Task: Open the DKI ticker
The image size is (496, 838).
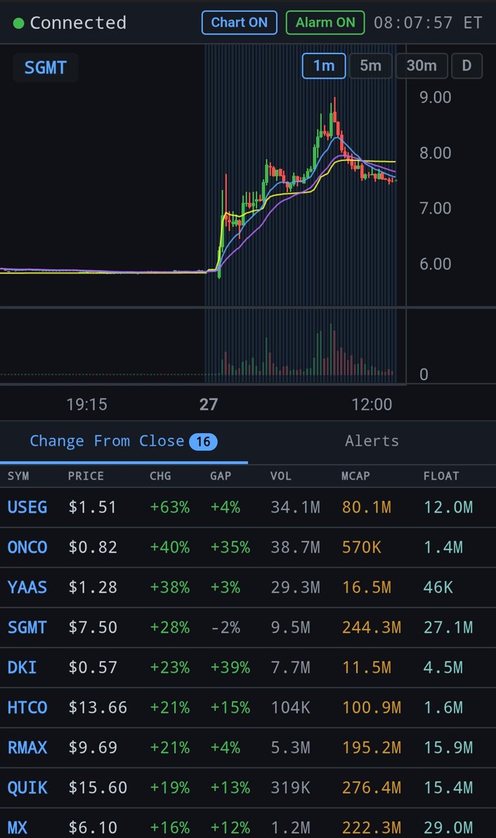Action: 22,667
